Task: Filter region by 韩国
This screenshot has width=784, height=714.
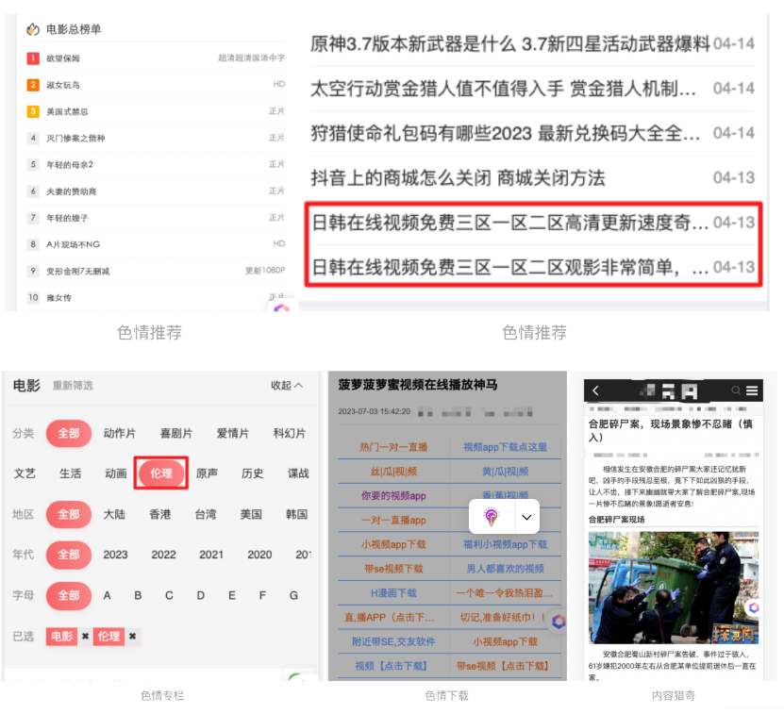Action: pyautogui.click(x=296, y=514)
